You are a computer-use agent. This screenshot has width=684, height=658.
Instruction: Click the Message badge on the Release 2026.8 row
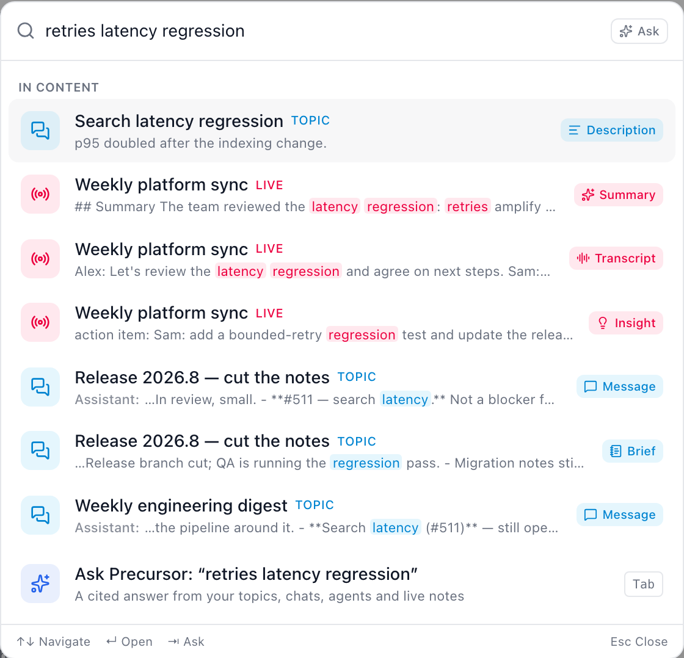619,386
